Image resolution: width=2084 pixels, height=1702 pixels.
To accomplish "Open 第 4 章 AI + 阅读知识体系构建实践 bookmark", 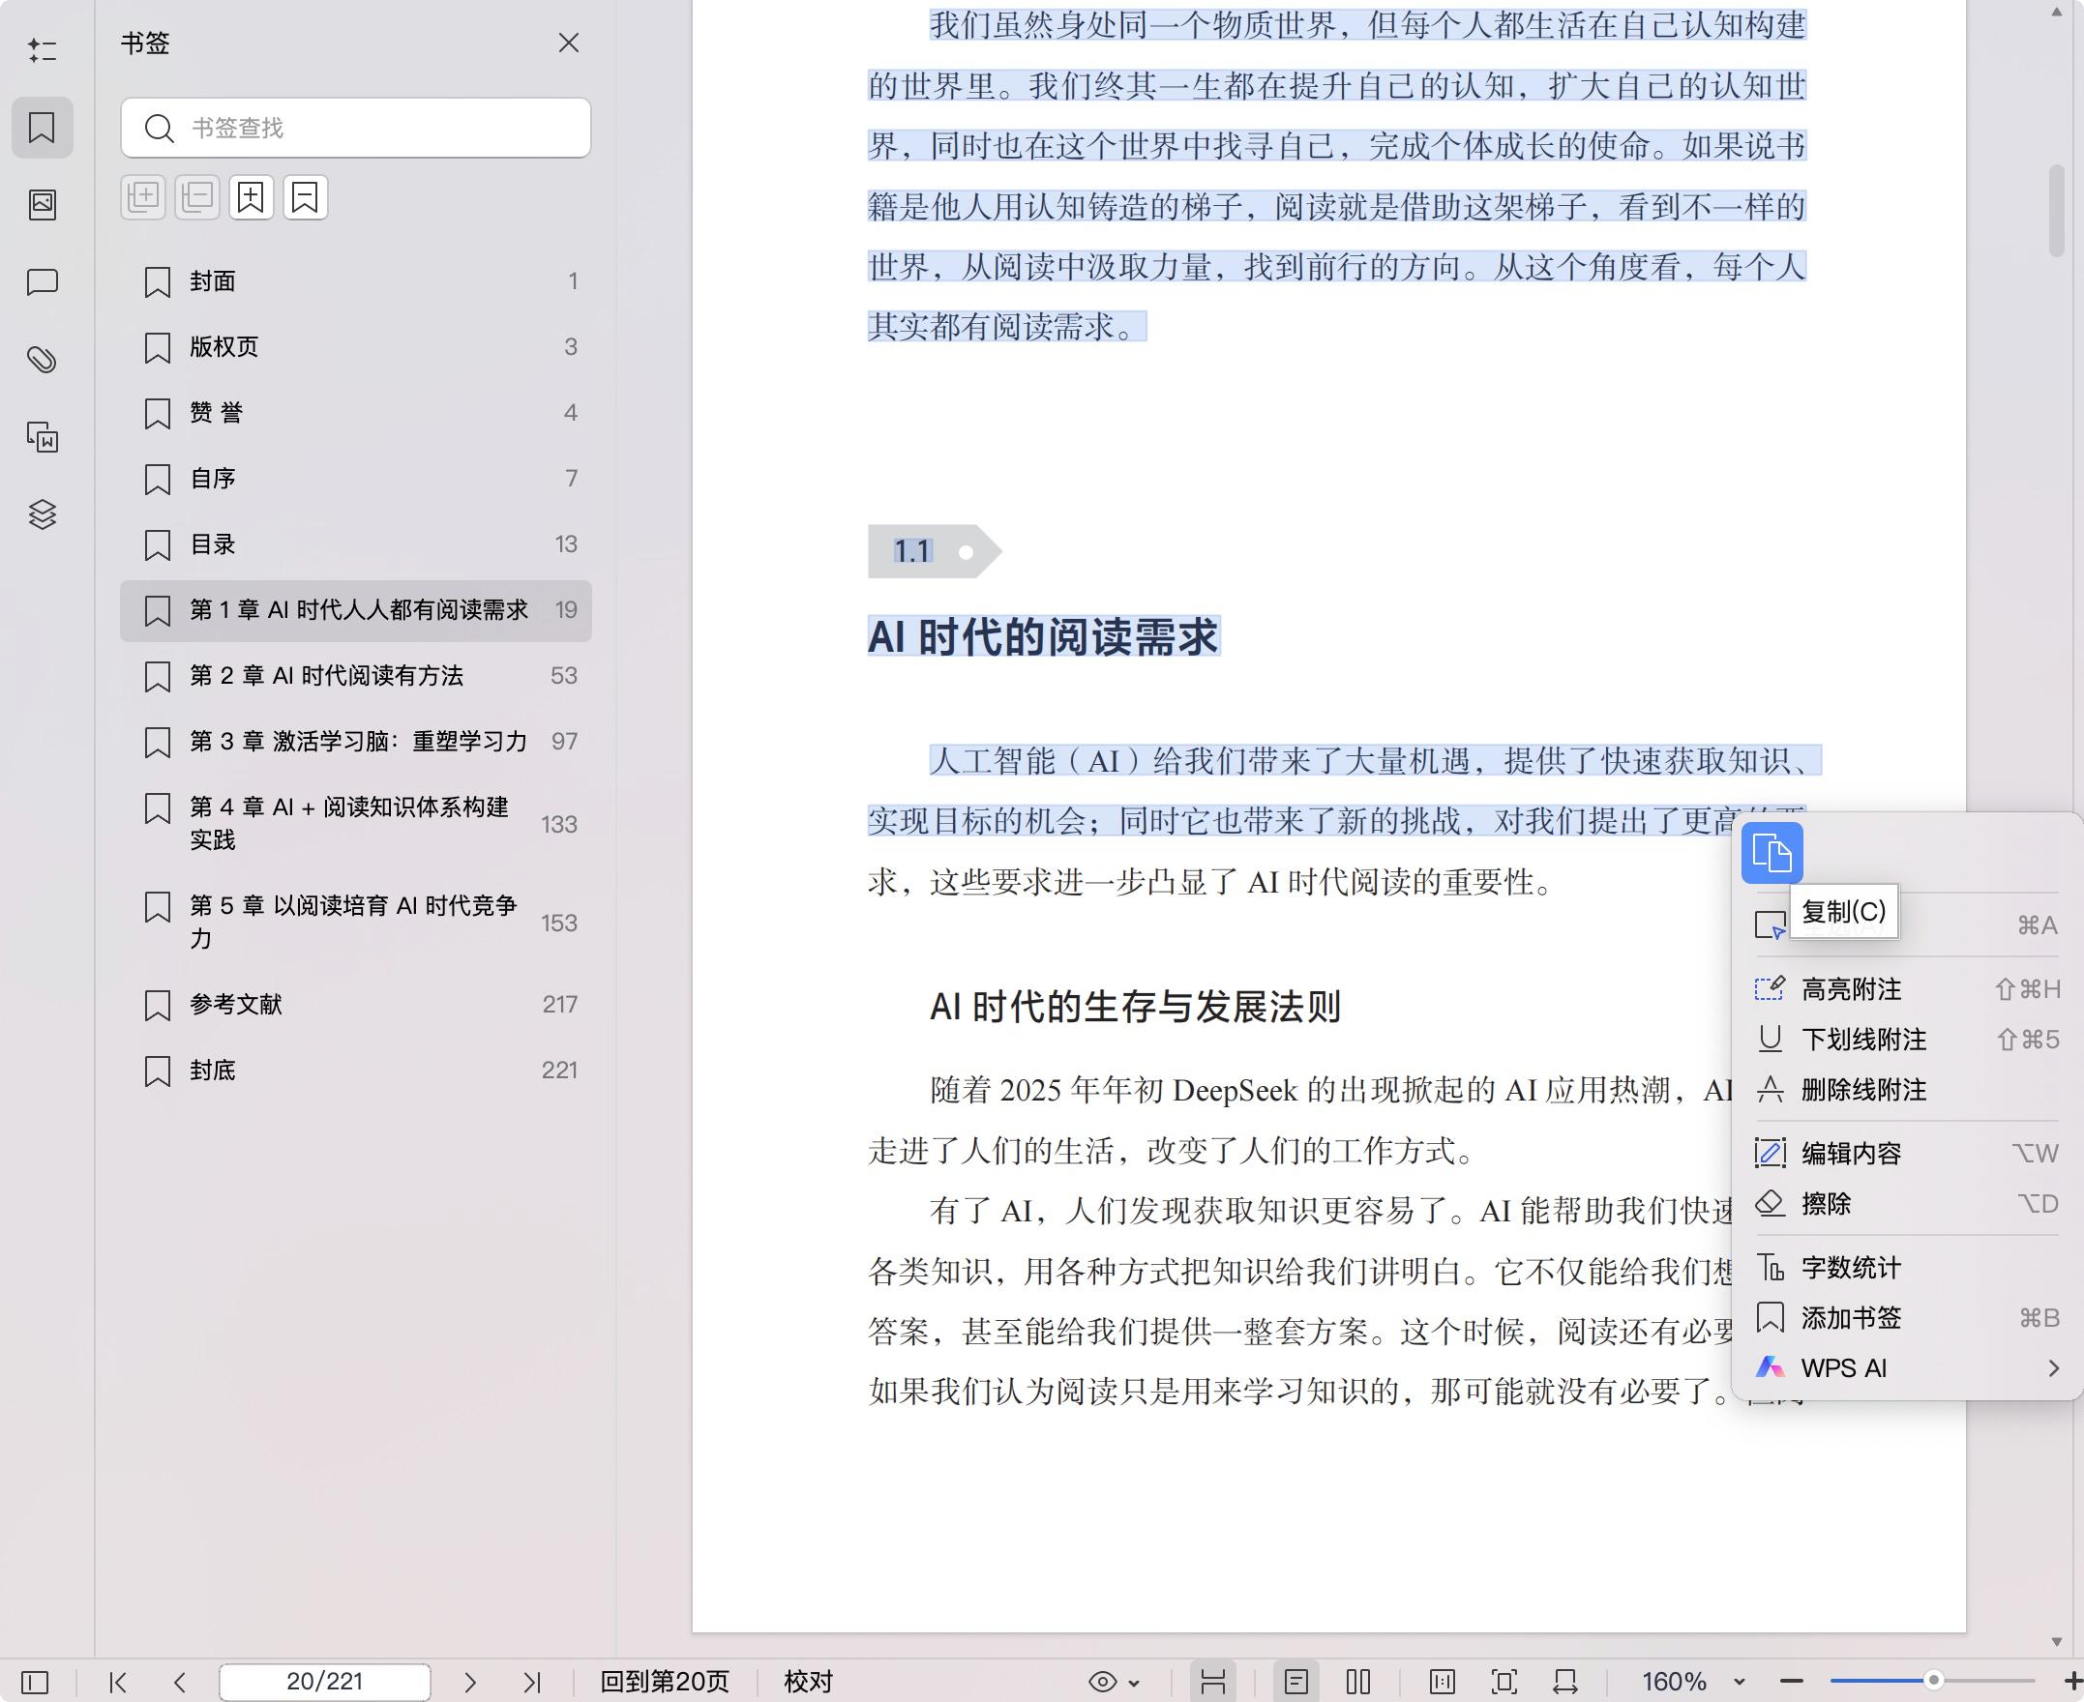I will click(x=356, y=824).
